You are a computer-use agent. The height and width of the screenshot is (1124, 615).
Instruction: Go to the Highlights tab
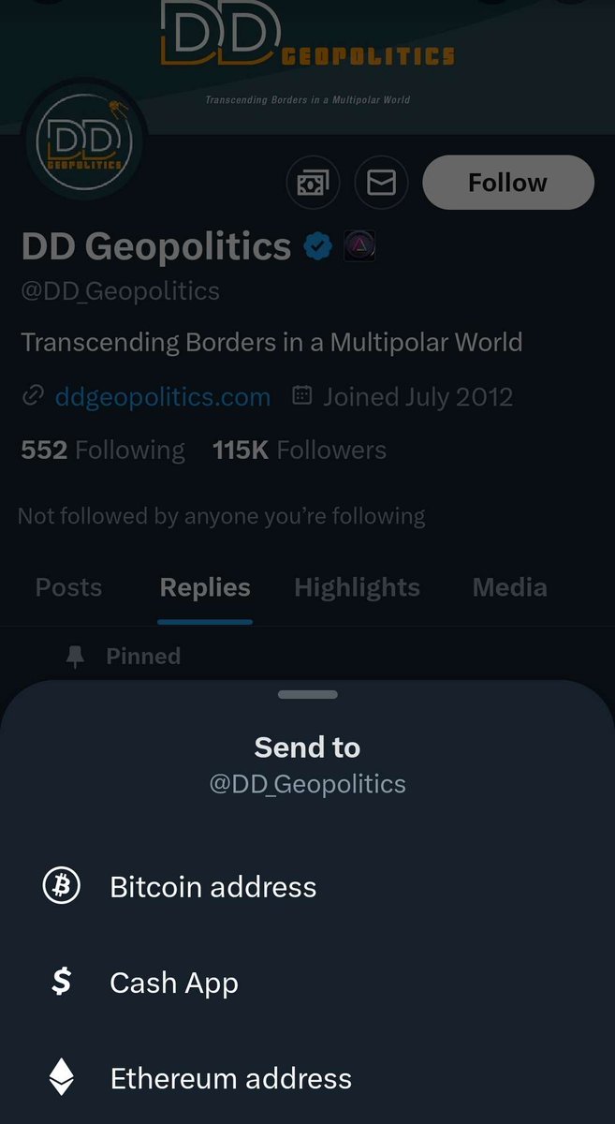coord(357,587)
